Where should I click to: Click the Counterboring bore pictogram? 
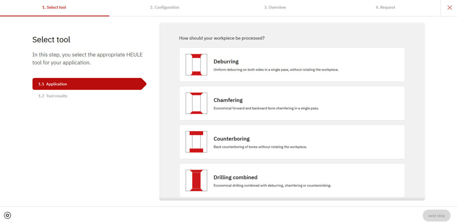196,142
